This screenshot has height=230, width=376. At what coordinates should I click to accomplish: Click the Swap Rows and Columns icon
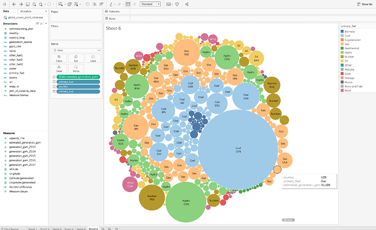(88, 4)
